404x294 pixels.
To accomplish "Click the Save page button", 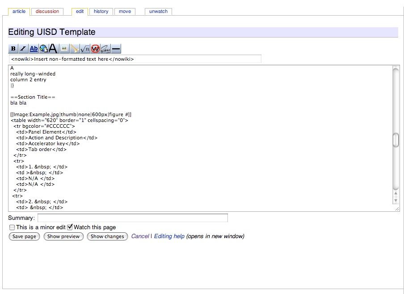I will 24,236.
